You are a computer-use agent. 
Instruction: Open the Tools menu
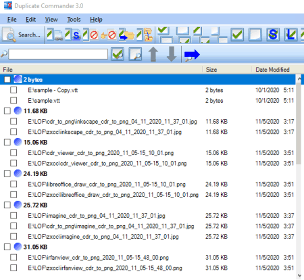pyautogui.click(x=74, y=20)
